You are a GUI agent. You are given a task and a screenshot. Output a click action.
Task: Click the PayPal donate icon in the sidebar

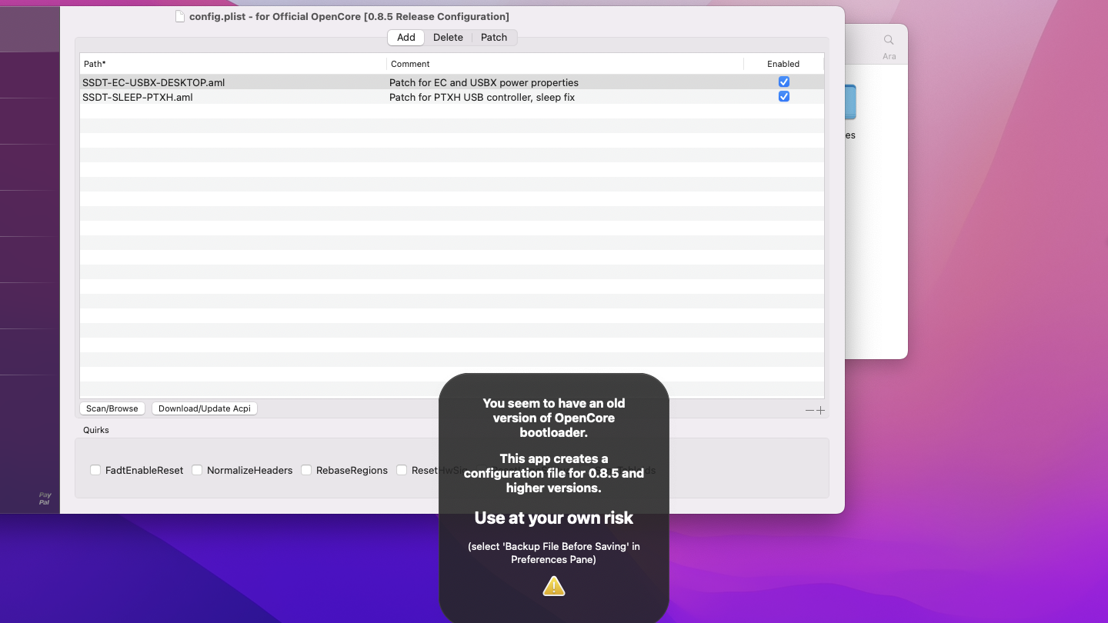point(45,498)
